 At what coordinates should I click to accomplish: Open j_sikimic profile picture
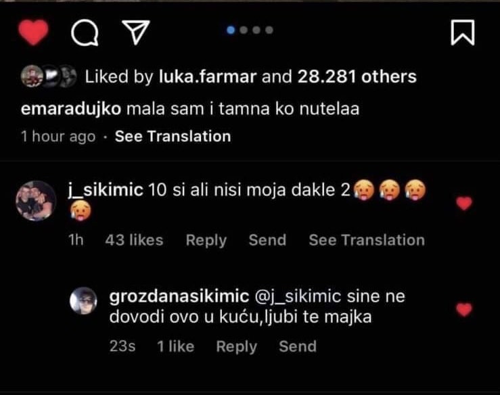(x=36, y=201)
